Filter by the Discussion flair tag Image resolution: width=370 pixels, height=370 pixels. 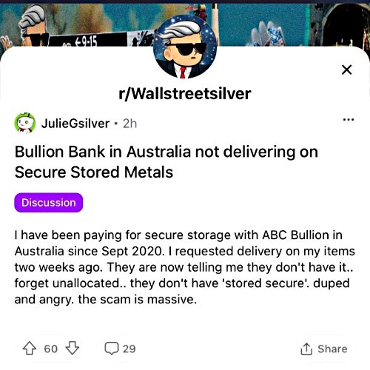49,203
